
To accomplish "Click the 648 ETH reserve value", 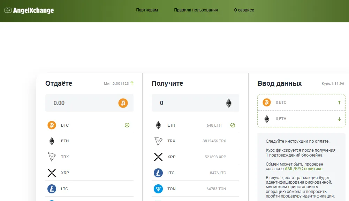I will [214, 125].
